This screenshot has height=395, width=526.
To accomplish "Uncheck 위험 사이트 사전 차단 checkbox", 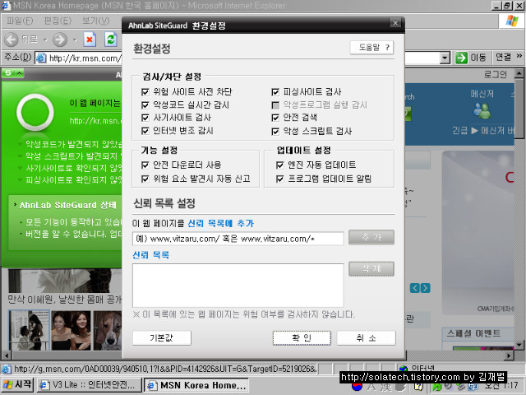I will click(145, 92).
